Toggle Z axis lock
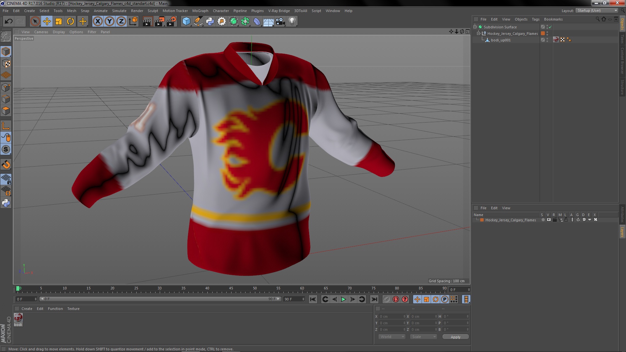Screen dimensions: 626x352 [121, 22]
